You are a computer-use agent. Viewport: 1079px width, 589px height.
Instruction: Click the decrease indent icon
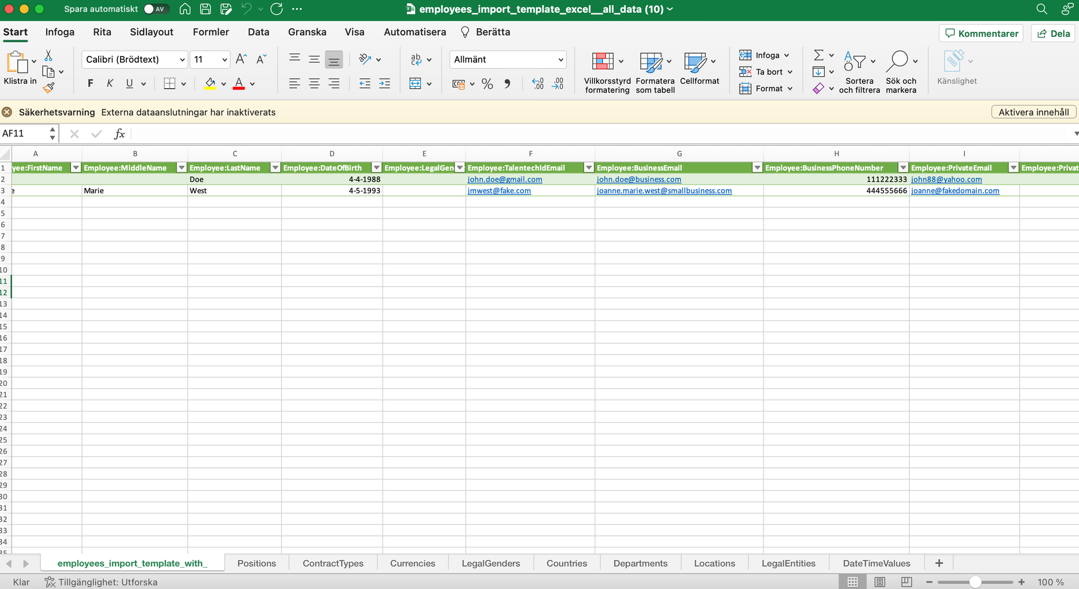point(365,84)
